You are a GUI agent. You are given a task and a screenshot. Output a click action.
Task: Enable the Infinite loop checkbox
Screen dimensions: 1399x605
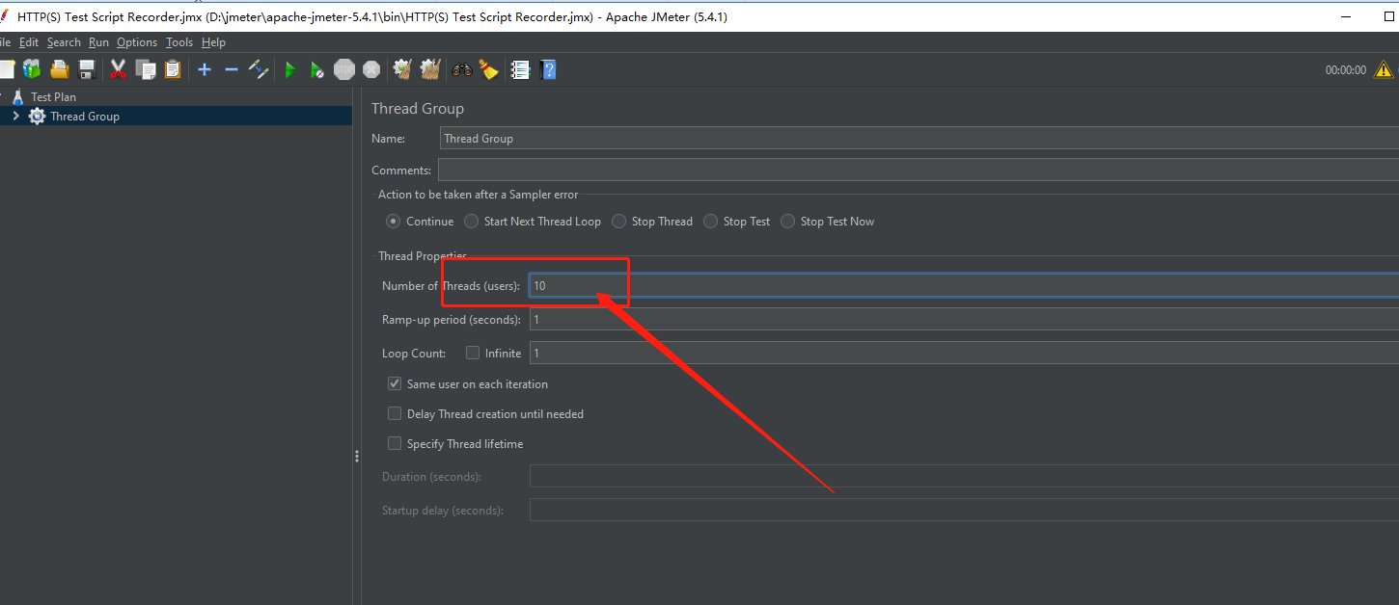click(x=473, y=353)
